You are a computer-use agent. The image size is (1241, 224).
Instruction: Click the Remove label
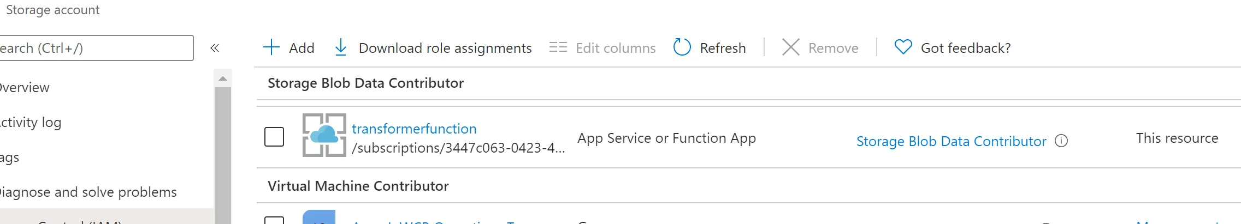coord(834,48)
